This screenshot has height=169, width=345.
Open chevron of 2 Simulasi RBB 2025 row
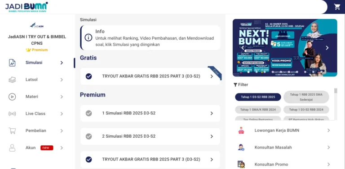click(x=212, y=136)
